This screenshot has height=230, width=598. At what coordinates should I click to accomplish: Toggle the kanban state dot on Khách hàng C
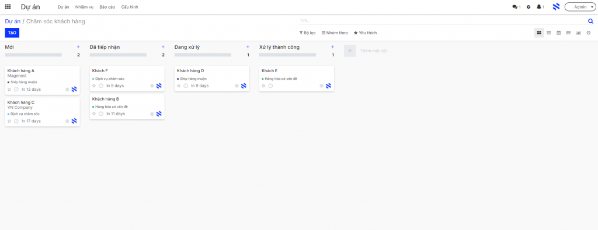(68, 121)
